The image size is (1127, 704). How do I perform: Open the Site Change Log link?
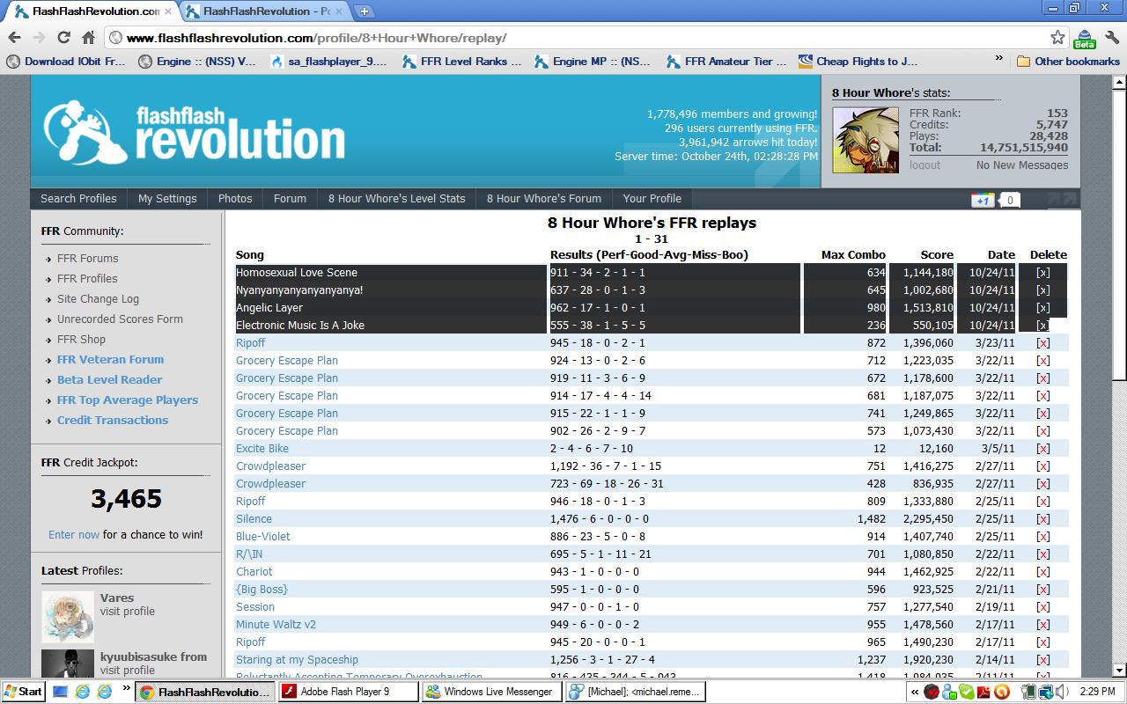pos(98,299)
